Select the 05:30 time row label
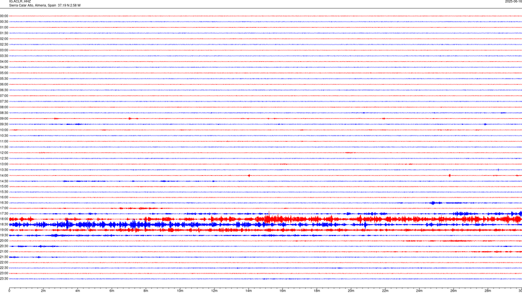522x293 pixels. (x=4, y=78)
